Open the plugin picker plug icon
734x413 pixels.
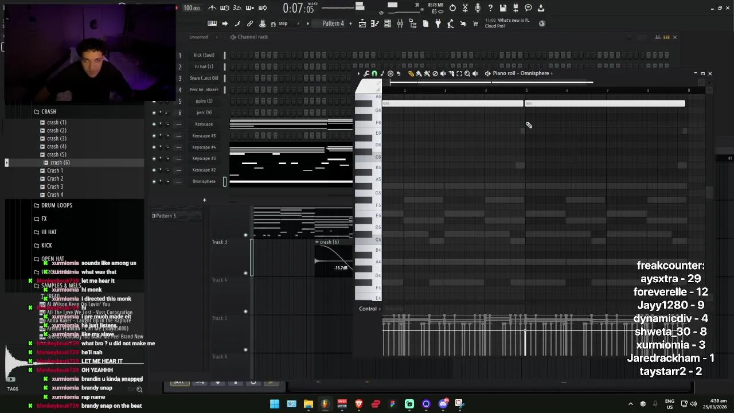(438, 24)
